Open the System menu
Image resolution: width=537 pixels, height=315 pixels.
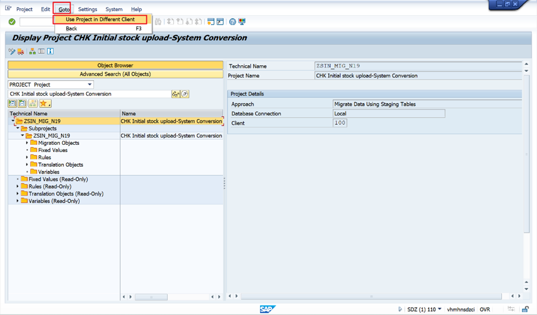tap(114, 9)
